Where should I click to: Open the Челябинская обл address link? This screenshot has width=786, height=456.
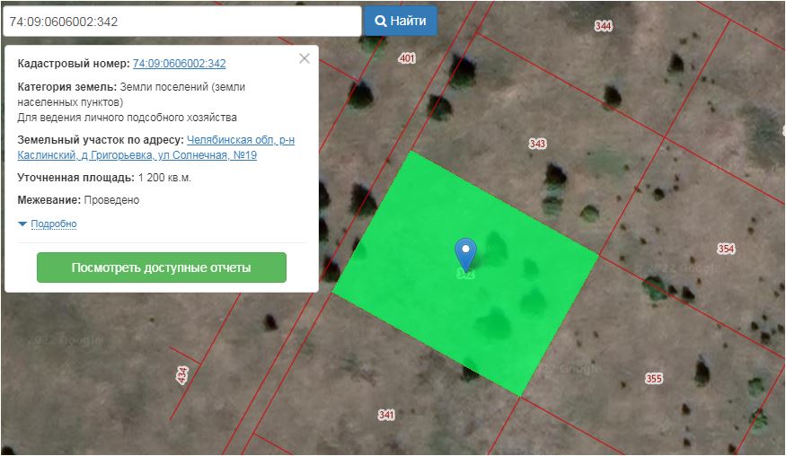(241, 140)
